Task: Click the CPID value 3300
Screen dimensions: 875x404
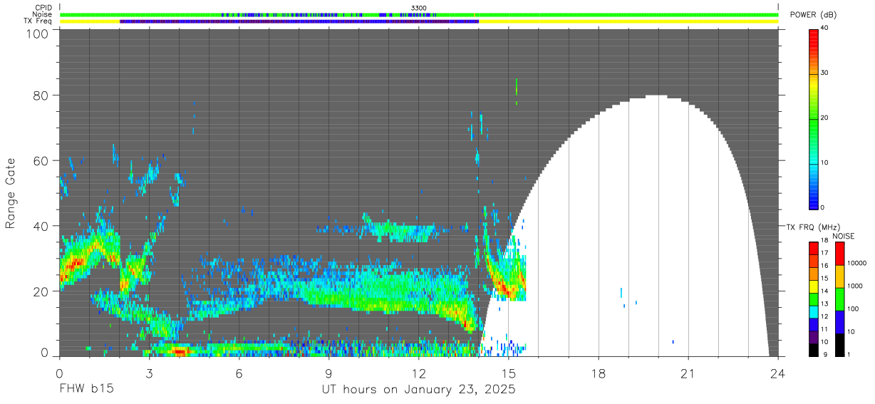Action: click(x=419, y=7)
